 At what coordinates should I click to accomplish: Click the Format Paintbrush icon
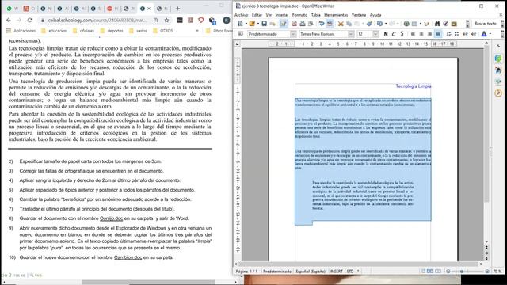tap(369, 24)
